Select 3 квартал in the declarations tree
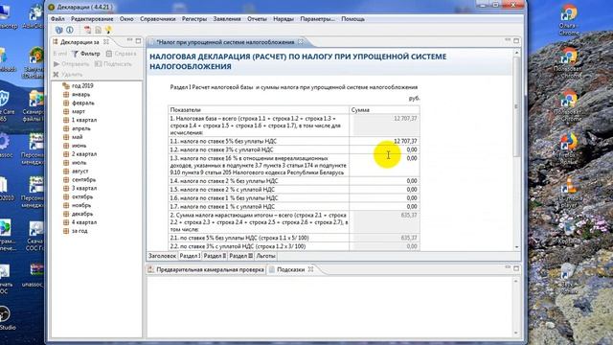The height and width of the screenshot is (345, 613). [84, 188]
